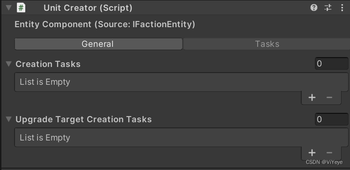The image size is (350, 170).
Task: Collapse Upgrade Target Creation Tasks arrow
Action: (9, 119)
